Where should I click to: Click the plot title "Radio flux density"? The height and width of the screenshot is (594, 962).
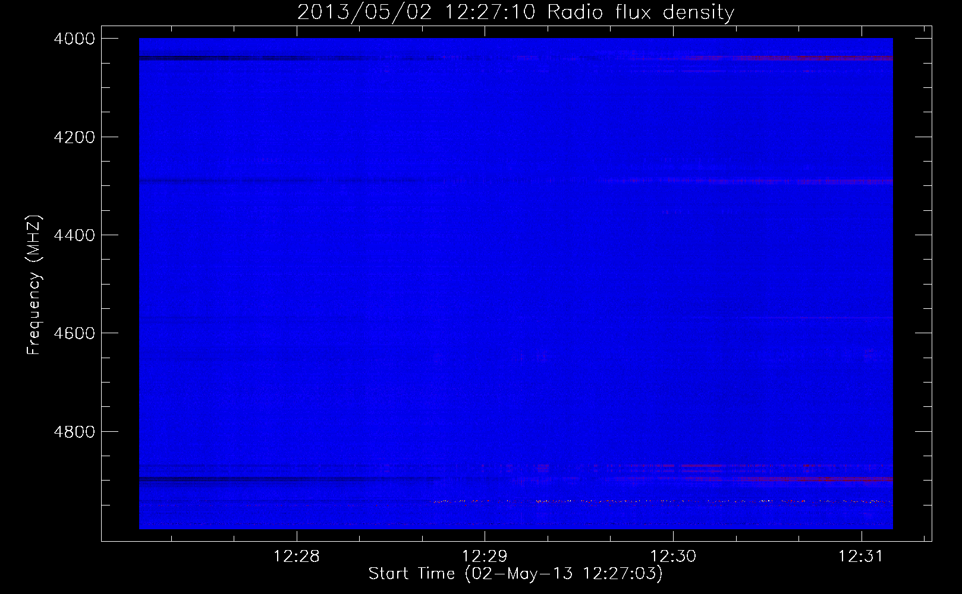[640, 12]
